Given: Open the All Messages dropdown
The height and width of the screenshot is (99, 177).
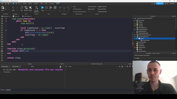Looking at the screenshot, I should pos(6,67).
